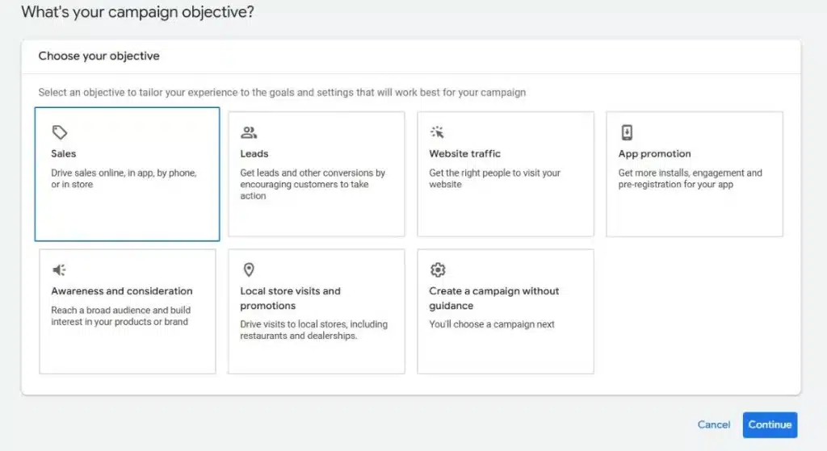Click the gear icon for campaign without guidance
This screenshot has height=451, width=827.
[438, 269]
